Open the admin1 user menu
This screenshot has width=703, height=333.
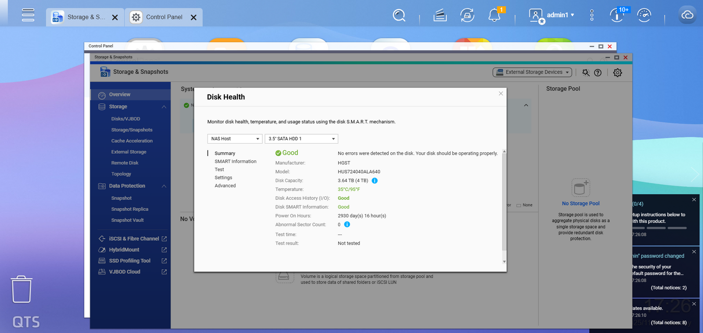(552, 15)
